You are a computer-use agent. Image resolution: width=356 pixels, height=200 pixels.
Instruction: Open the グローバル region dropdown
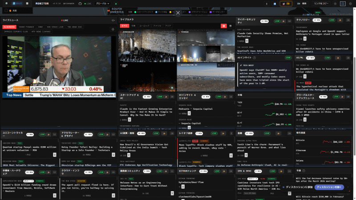pyautogui.click(x=102, y=4)
